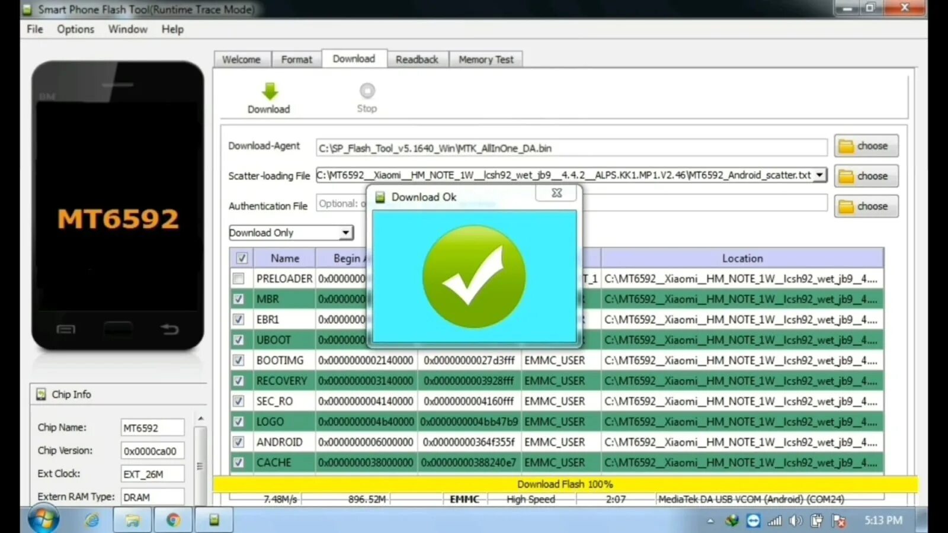948x533 pixels.
Task: Click the Stop circle icon
Action: click(x=367, y=91)
